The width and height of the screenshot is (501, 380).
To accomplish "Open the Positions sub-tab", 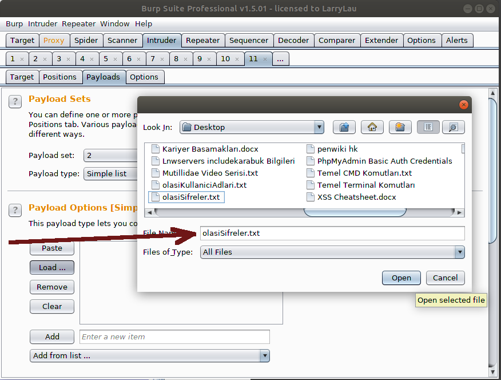I will tap(59, 77).
